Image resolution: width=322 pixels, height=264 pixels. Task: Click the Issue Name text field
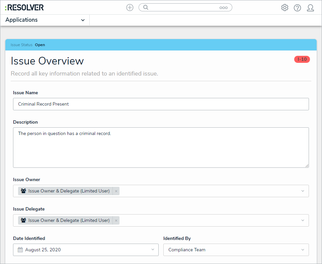click(161, 104)
